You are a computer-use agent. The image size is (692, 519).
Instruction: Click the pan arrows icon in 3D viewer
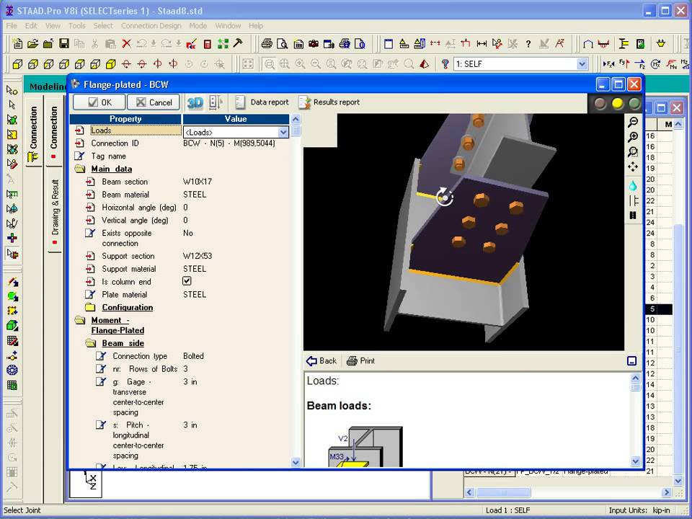[633, 167]
